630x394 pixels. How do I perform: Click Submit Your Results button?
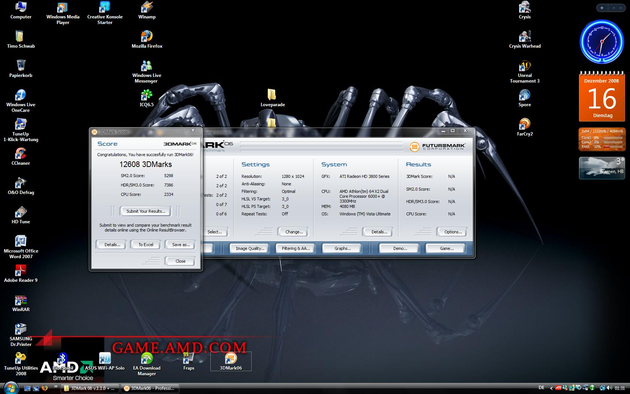(145, 211)
